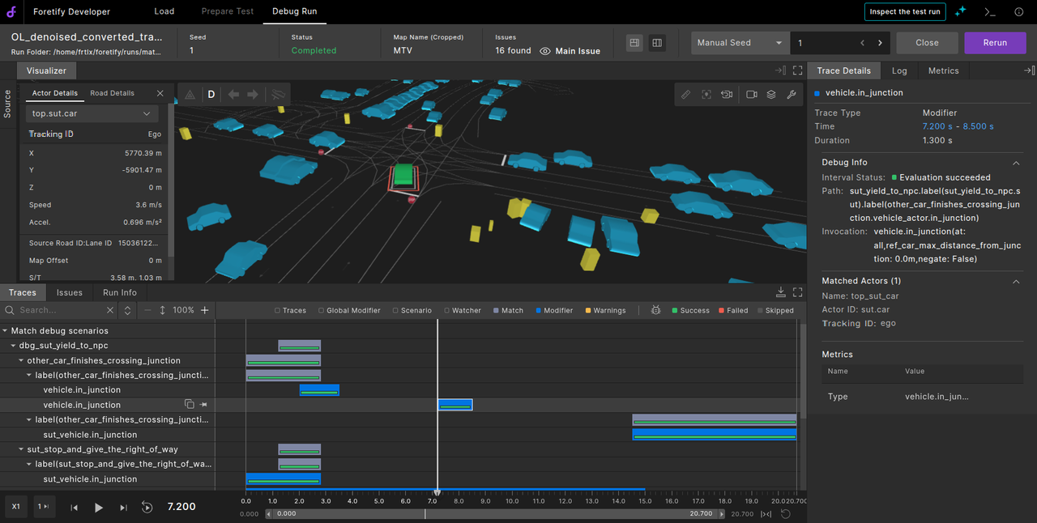Open the Metrics tab

coord(943,71)
